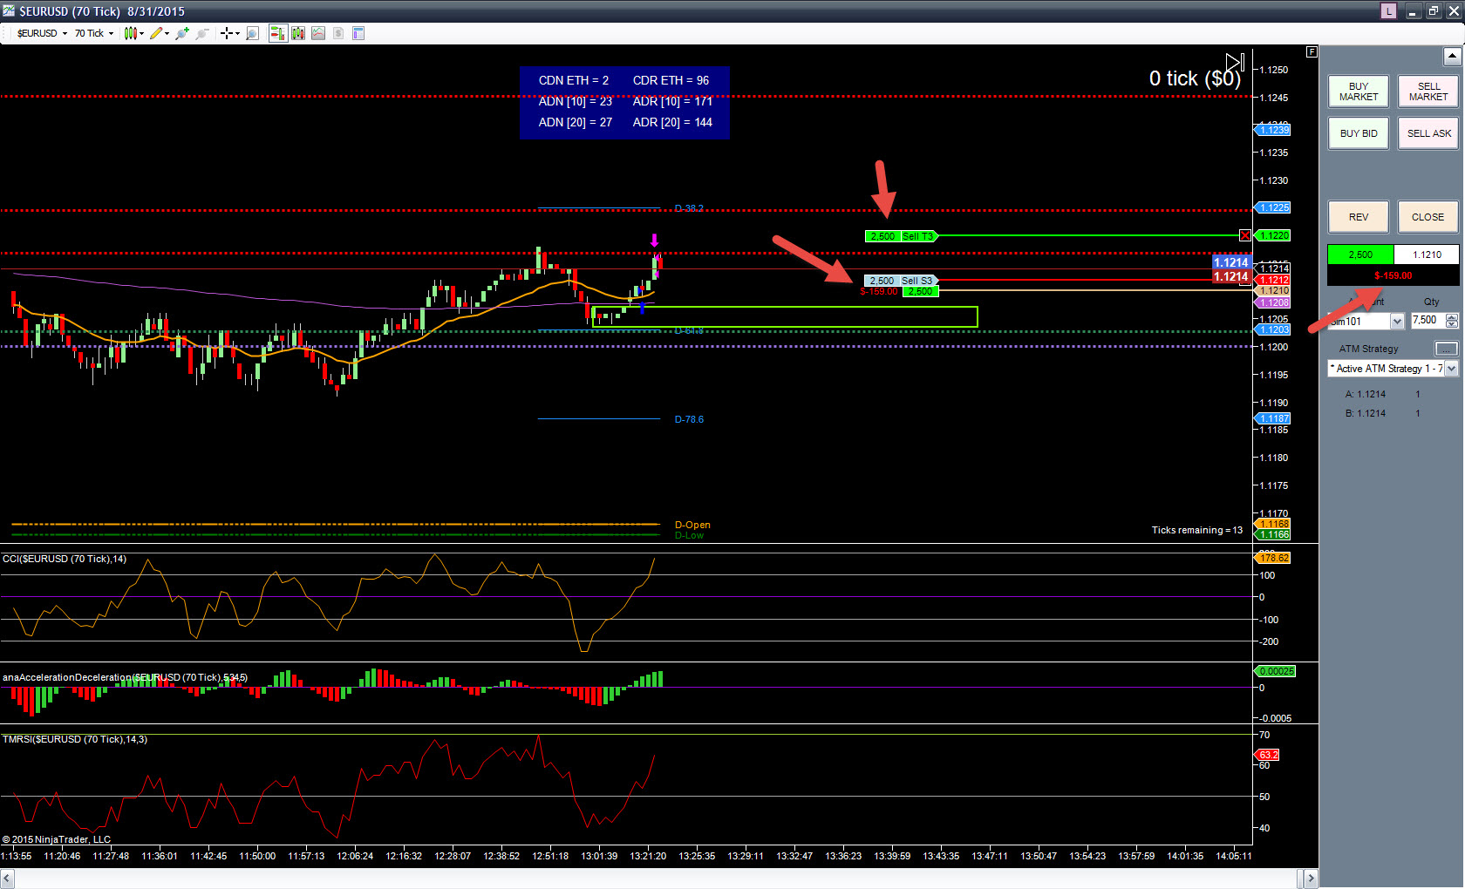Click the blue 1.1203 price marker
1465x889 pixels.
click(x=1272, y=329)
